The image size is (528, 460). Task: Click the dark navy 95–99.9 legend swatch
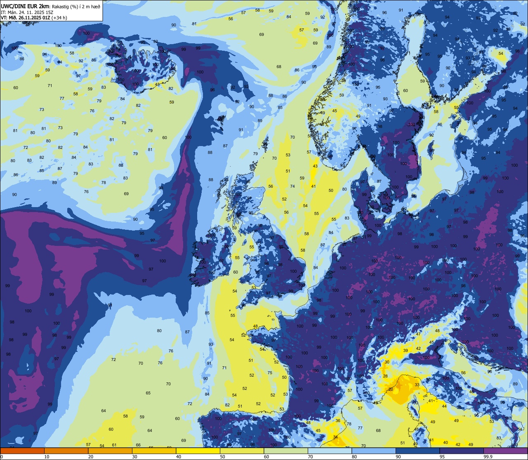tap(462, 451)
